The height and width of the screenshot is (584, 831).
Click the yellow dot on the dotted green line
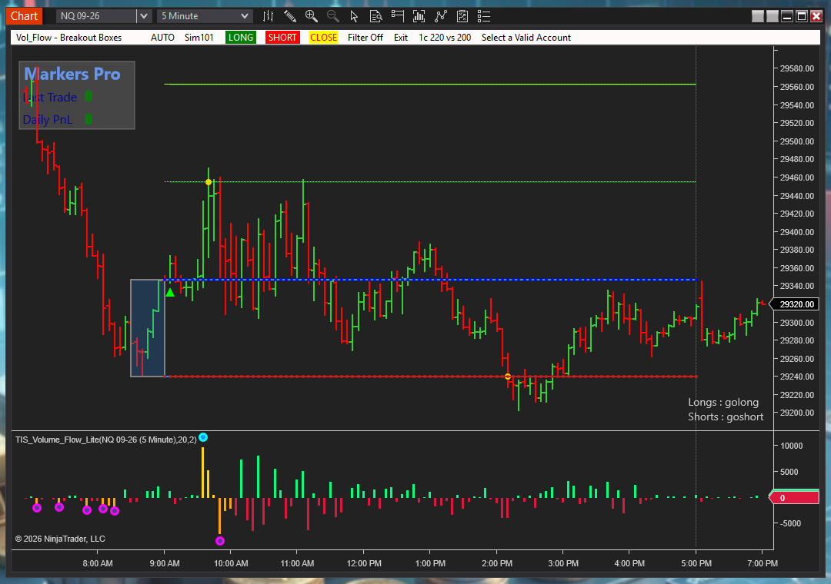coord(209,182)
